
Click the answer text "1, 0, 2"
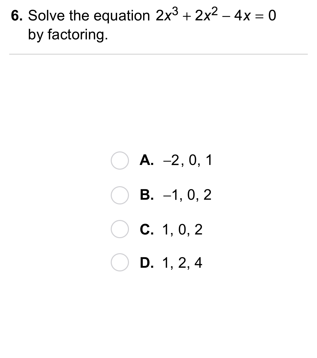pos(182,229)
